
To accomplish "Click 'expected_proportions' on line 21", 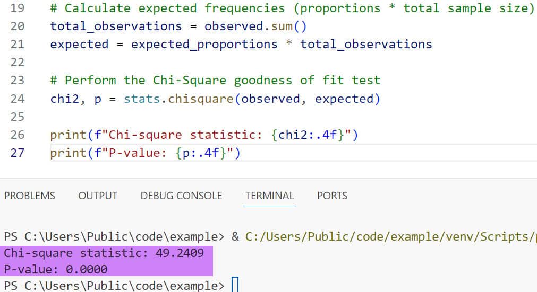I will pyautogui.click(x=204, y=44).
